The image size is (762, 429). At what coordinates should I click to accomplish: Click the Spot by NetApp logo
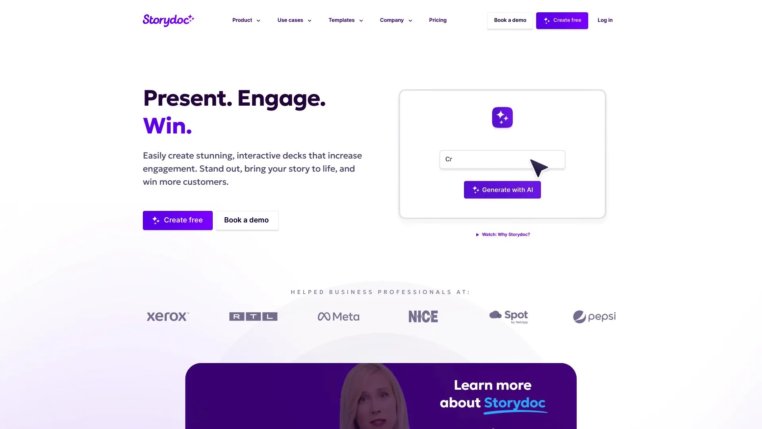508,316
